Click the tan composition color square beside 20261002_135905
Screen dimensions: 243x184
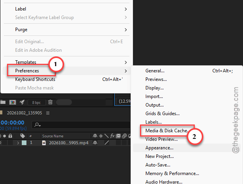pos(1,112)
